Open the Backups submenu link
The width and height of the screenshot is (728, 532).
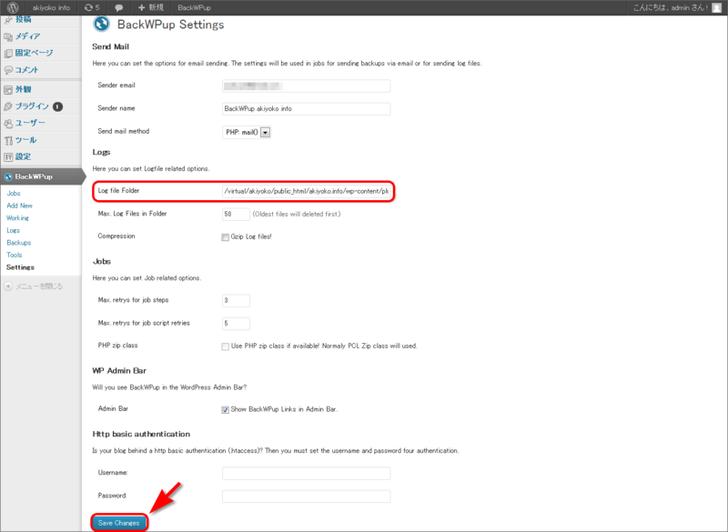(x=18, y=243)
